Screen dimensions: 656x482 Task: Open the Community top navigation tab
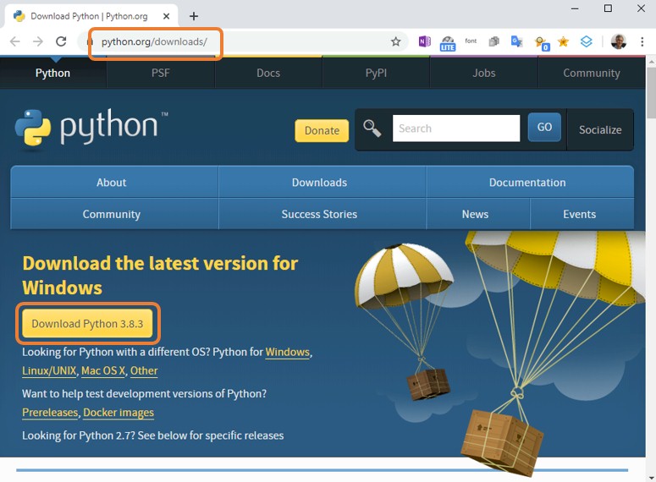point(592,74)
